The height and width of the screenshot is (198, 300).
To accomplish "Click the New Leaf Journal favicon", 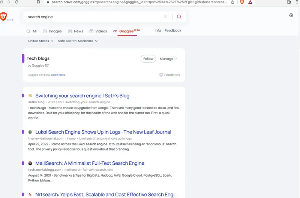I will point(30,132).
